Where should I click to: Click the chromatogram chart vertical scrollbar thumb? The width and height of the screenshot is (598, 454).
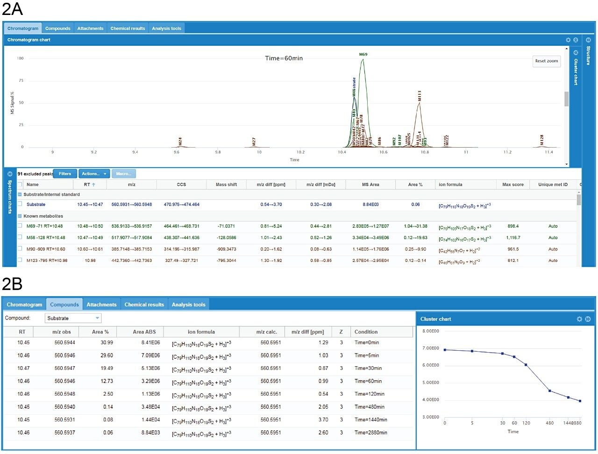[567, 99]
